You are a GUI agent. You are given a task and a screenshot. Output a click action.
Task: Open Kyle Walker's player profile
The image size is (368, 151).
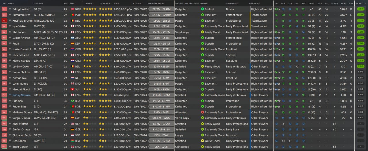coord(19,26)
